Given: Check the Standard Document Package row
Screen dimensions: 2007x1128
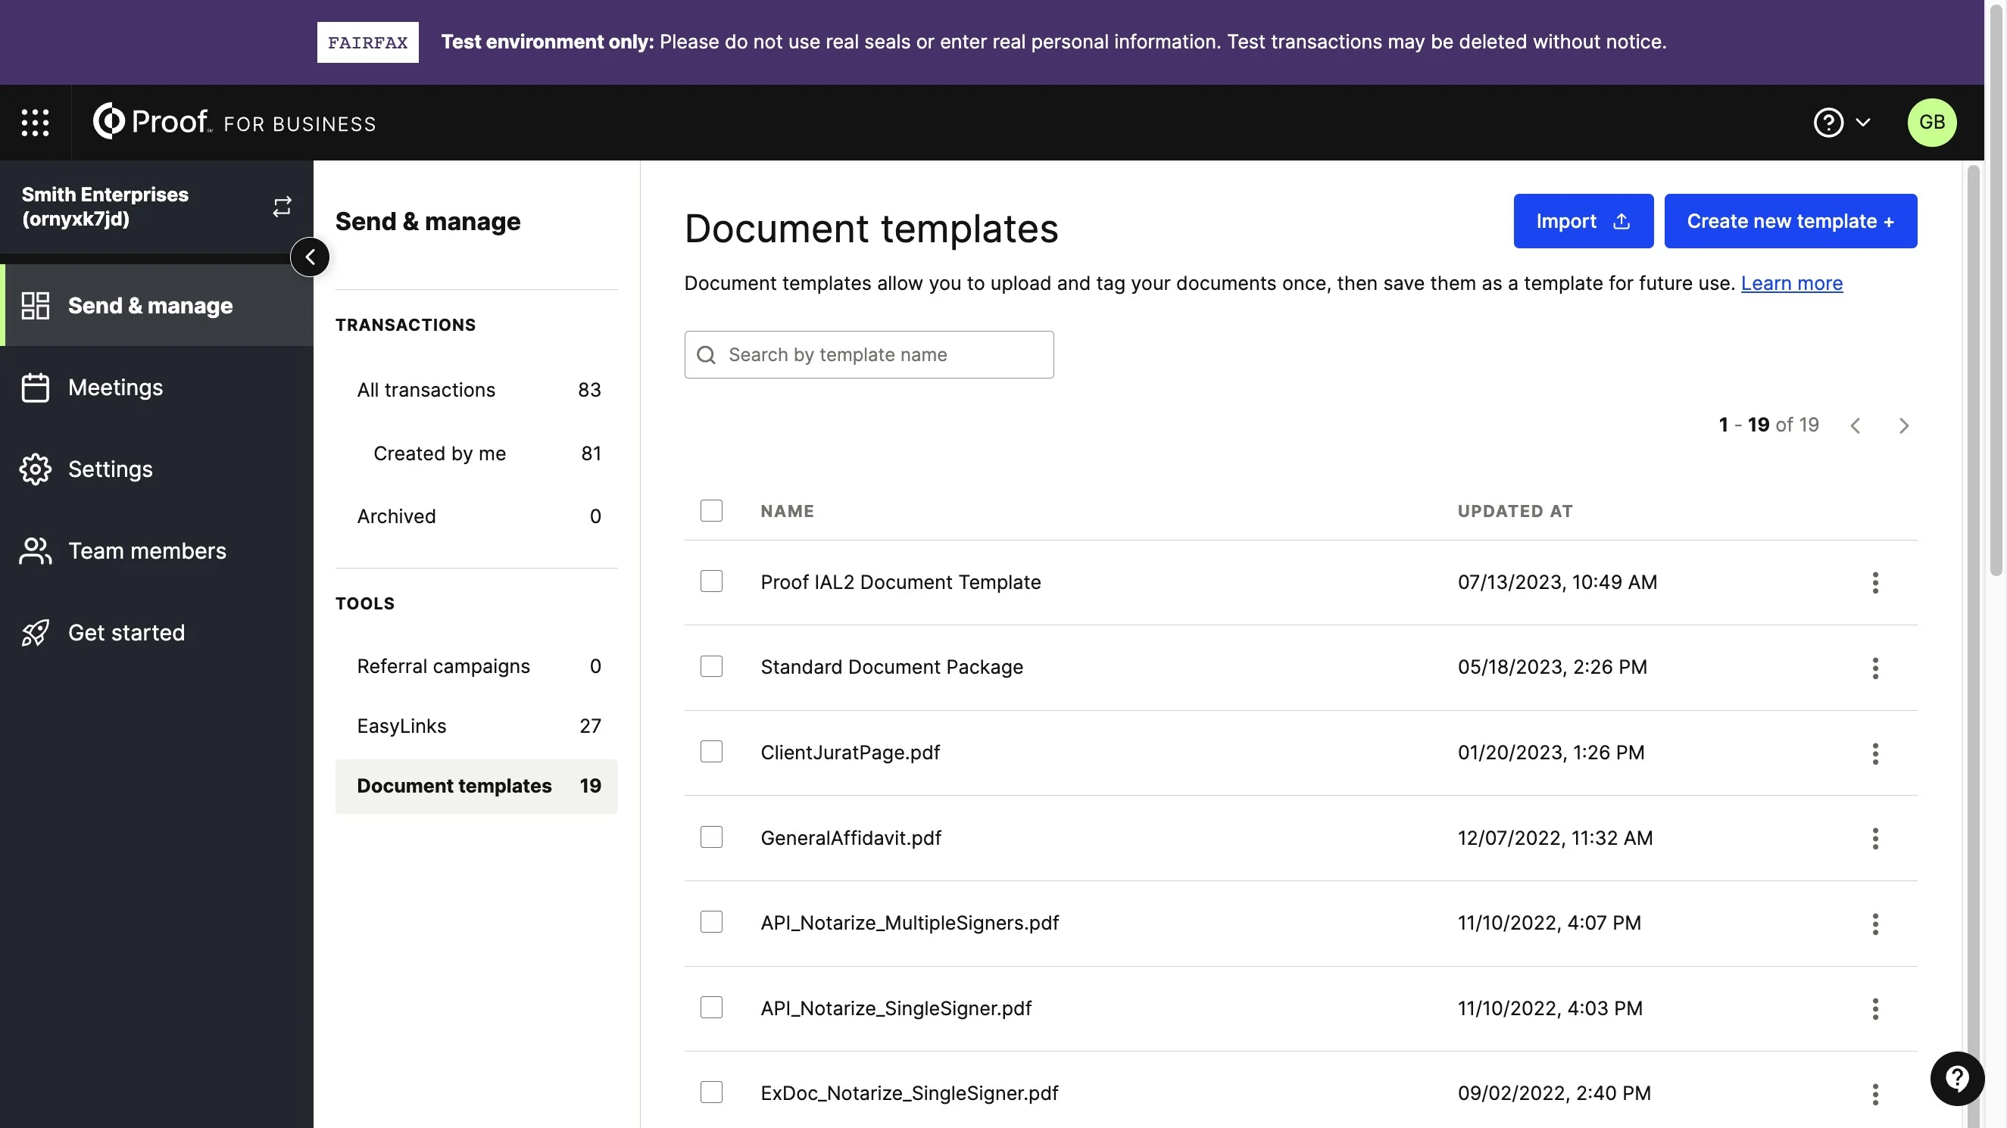Looking at the screenshot, I should point(710,667).
